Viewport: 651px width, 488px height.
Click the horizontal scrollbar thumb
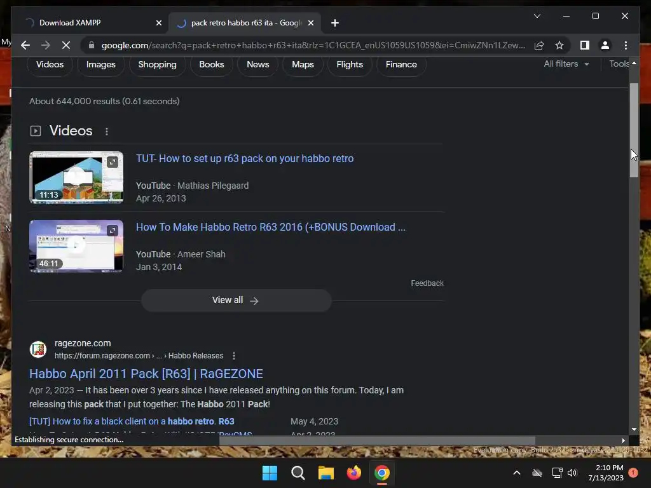[x=377, y=440]
